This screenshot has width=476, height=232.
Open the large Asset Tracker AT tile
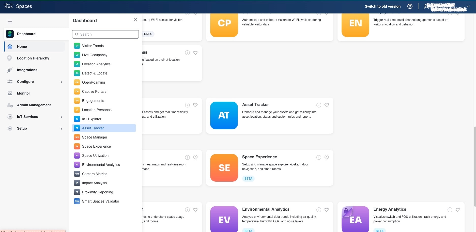pyautogui.click(x=224, y=116)
